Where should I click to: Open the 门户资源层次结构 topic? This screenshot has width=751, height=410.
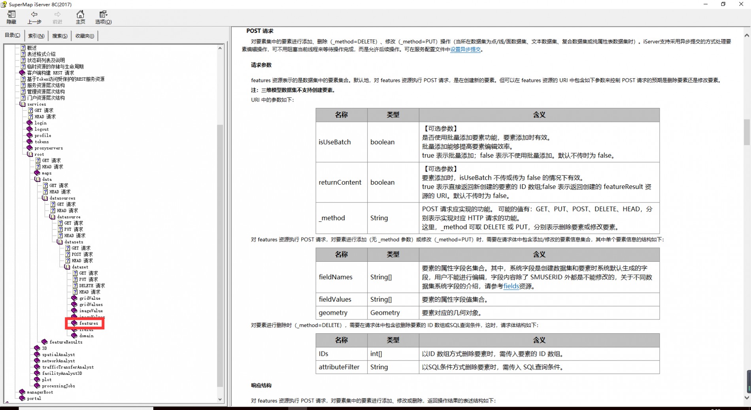[x=46, y=98]
